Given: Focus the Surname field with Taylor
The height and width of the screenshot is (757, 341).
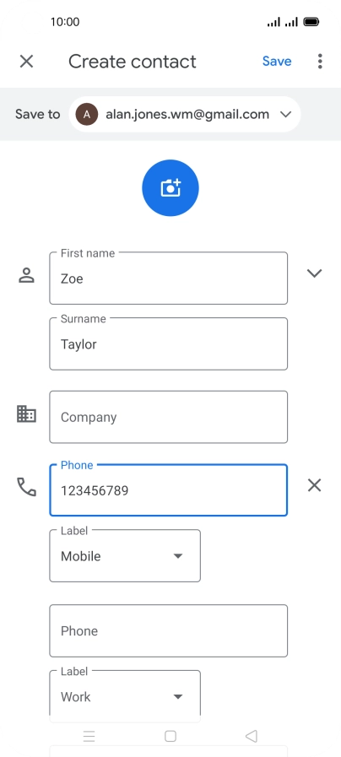Looking at the screenshot, I should (x=168, y=343).
